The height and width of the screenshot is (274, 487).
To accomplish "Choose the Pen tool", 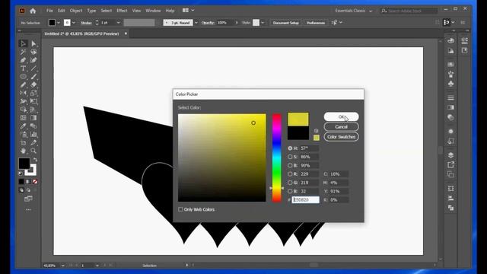I will click(x=23, y=60).
